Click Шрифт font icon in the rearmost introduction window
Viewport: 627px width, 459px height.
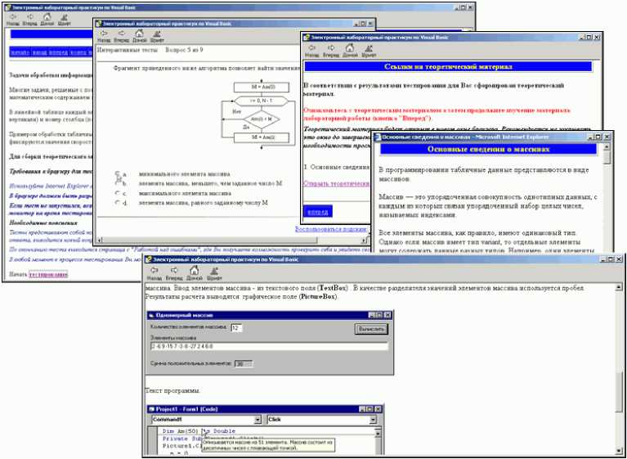[64, 16]
